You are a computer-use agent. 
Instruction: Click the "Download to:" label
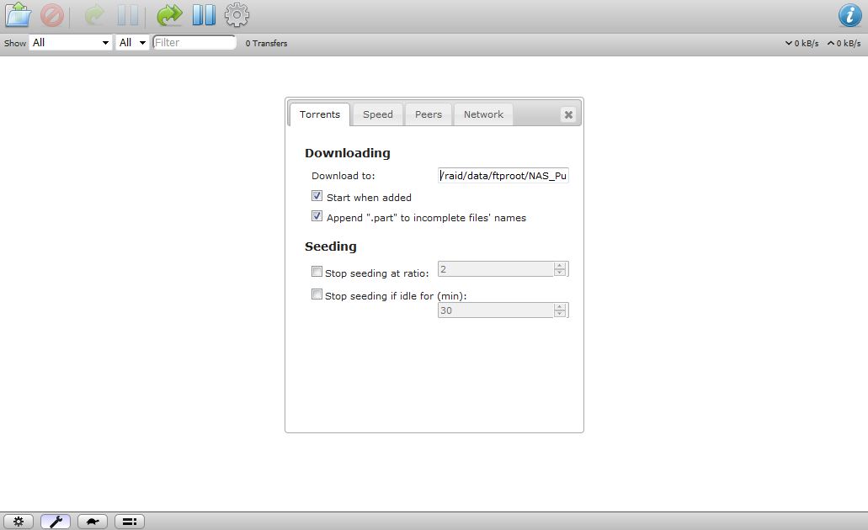(343, 176)
